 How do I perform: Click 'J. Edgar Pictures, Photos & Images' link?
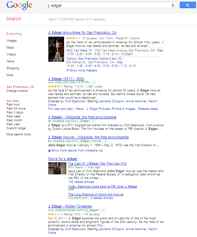click(111, 109)
